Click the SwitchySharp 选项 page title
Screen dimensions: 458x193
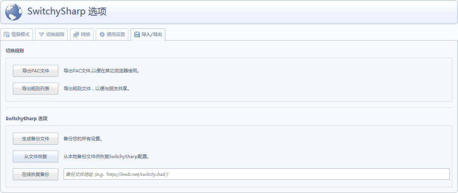coord(67,11)
